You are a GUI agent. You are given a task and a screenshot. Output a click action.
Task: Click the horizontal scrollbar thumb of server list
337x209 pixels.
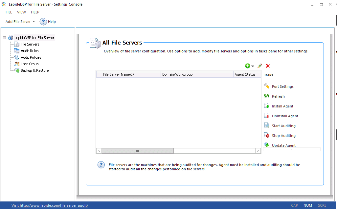[138, 151]
